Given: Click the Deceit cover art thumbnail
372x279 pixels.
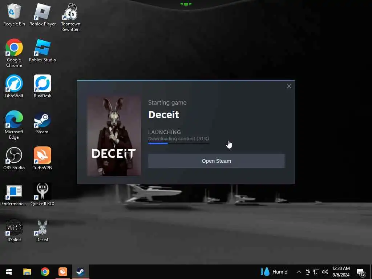Looking at the screenshot, I should (114, 136).
